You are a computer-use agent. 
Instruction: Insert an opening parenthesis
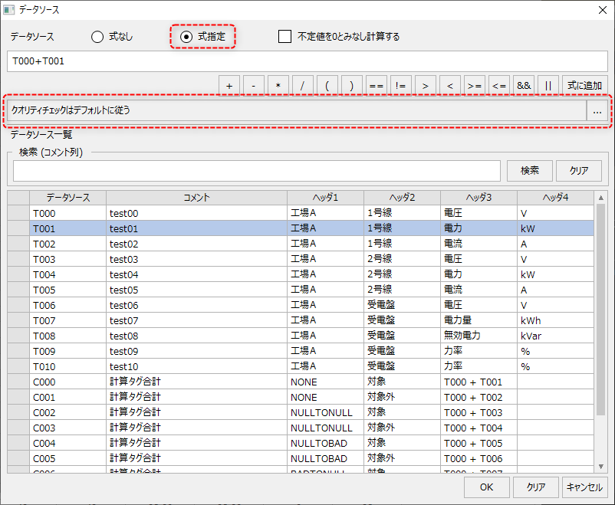coord(327,86)
